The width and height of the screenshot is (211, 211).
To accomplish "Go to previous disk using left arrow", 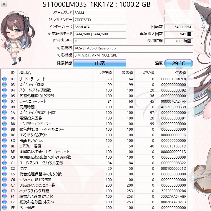I will click(x=4, y=4).
